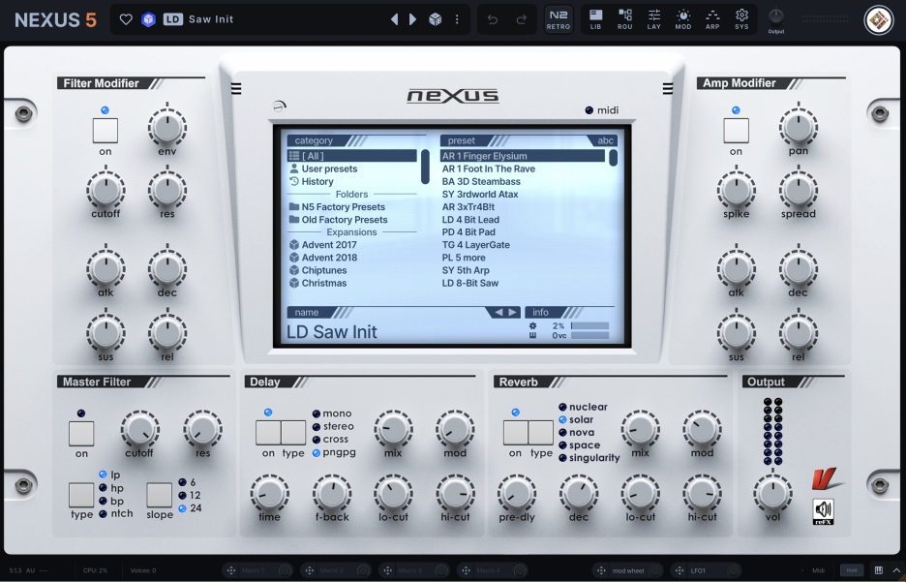Click the redo arrow

coord(521,19)
